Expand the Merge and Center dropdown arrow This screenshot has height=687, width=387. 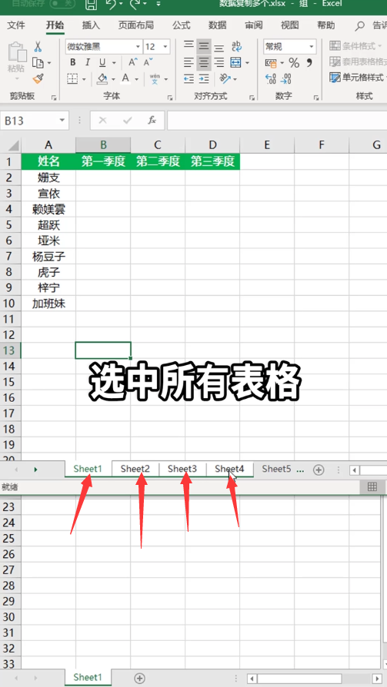click(x=247, y=63)
